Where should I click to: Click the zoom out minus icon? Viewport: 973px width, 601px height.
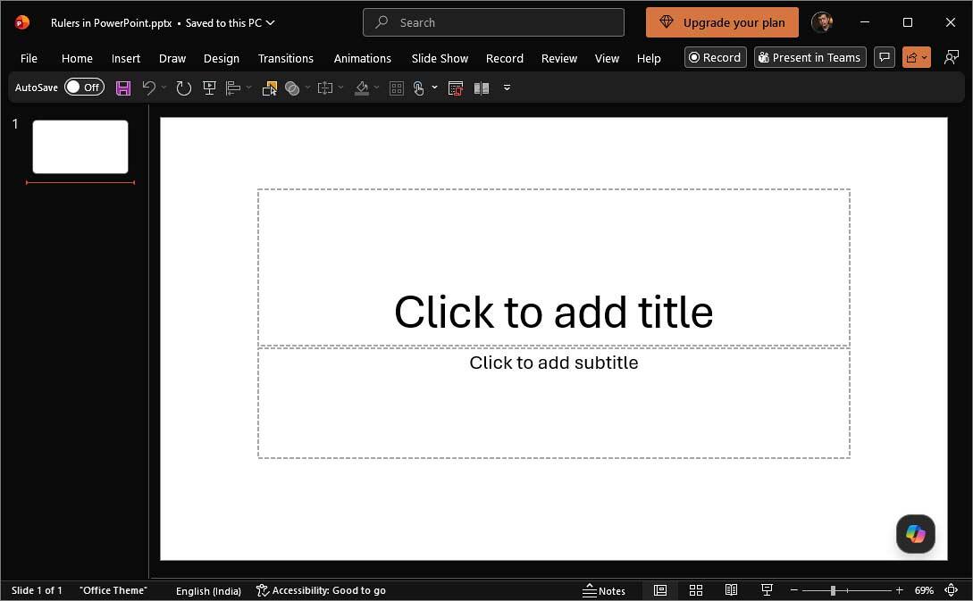[x=793, y=590]
